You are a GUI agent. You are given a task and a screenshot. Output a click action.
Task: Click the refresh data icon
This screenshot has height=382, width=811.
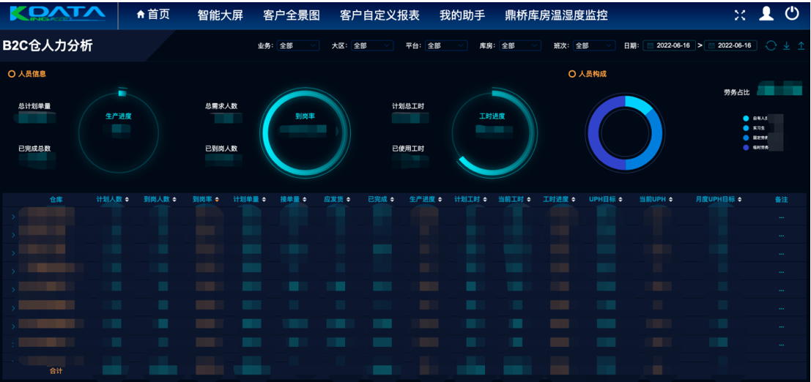tap(771, 46)
